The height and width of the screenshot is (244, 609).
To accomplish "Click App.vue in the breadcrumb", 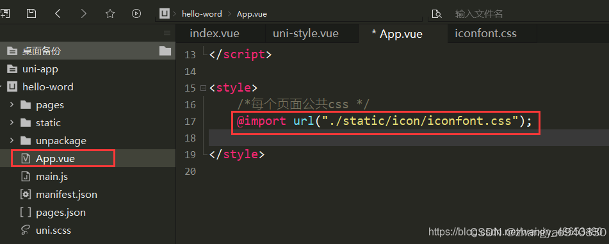I will click(x=252, y=14).
